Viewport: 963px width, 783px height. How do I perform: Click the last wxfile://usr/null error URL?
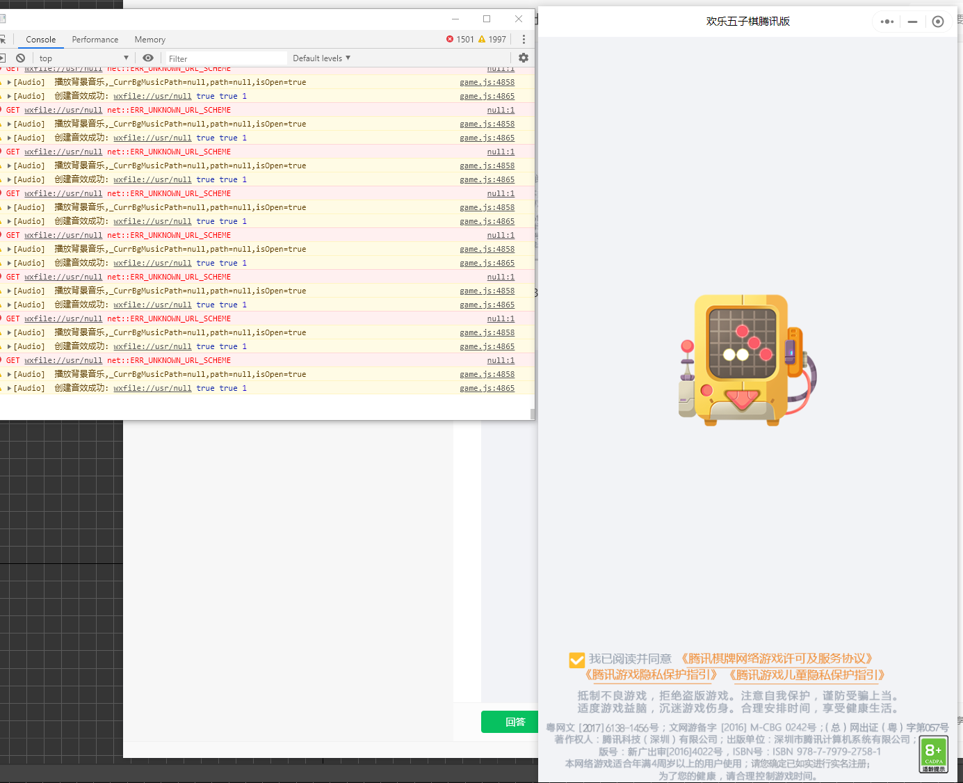click(63, 360)
